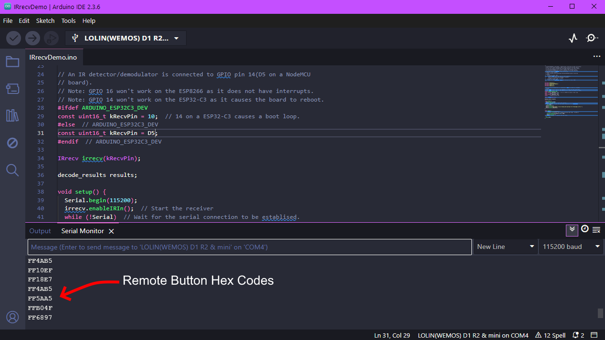Clear the serial monitor output

click(x=596, y=230)
